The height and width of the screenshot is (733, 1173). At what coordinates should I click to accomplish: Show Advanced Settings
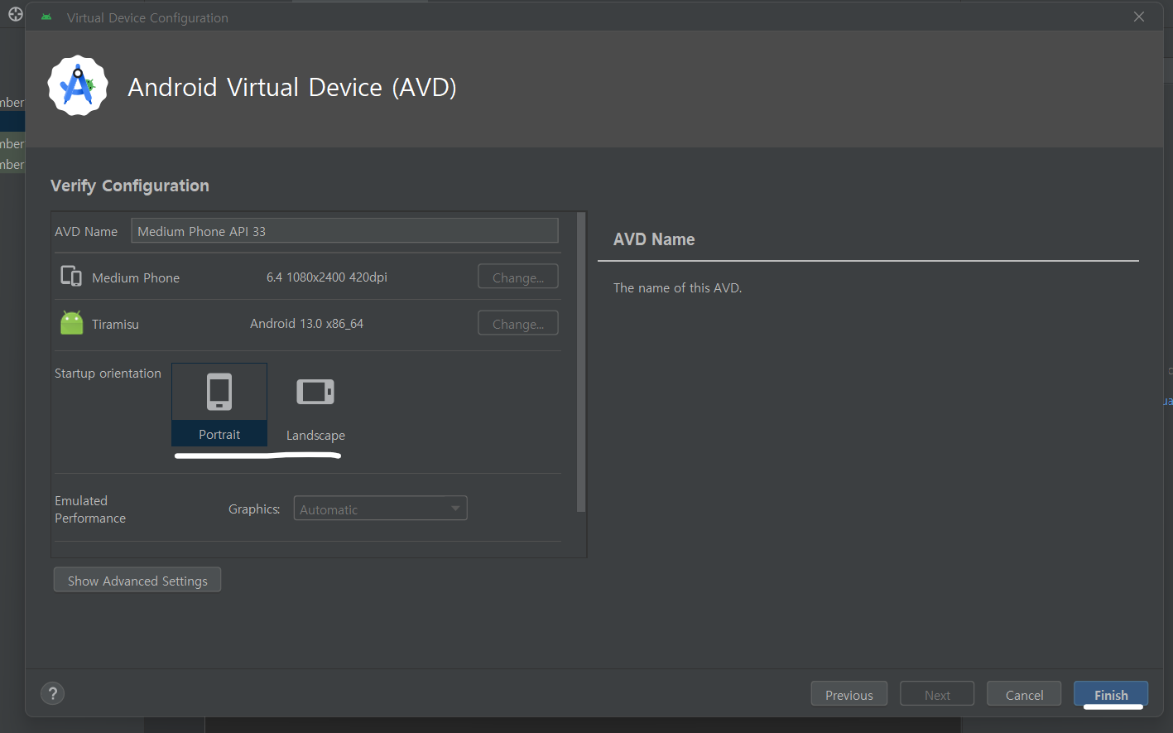(x=137, y=580)
